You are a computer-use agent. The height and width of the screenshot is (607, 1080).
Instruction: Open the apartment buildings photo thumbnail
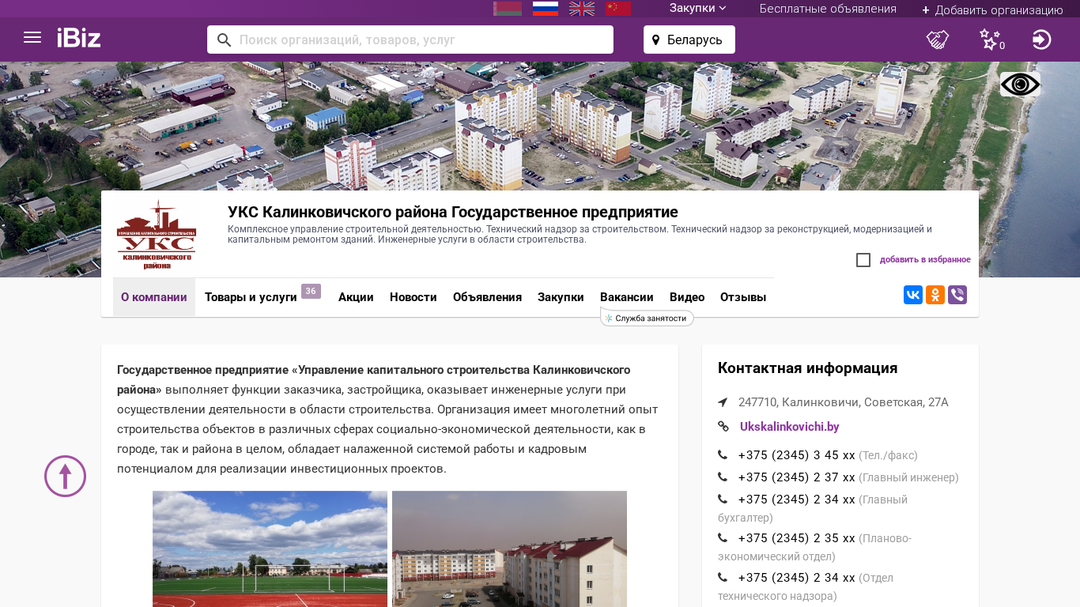(510, 549)
